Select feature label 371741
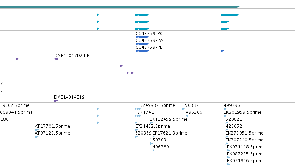This screenshot has width=295, height=166. [146, 112]
